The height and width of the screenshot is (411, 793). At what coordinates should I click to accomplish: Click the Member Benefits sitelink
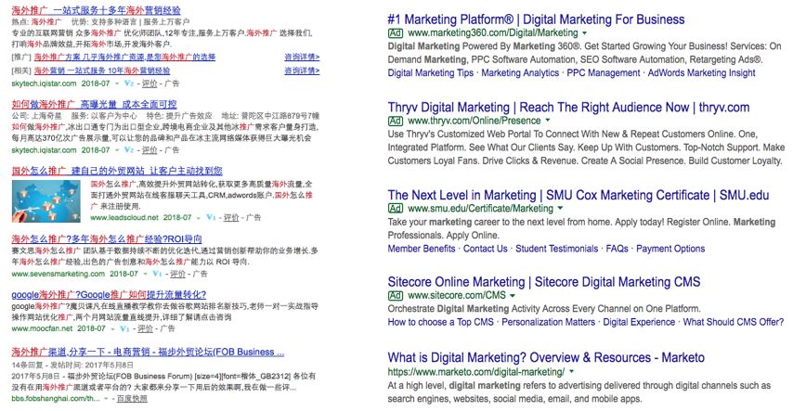tap(422, 249)
